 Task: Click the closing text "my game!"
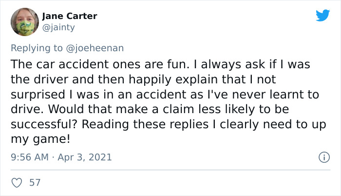pyautogui.click(x=41, y=138)
